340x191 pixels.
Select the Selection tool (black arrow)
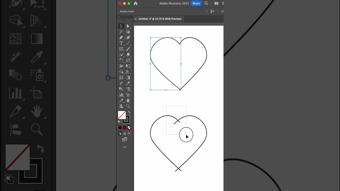(121, 26)
